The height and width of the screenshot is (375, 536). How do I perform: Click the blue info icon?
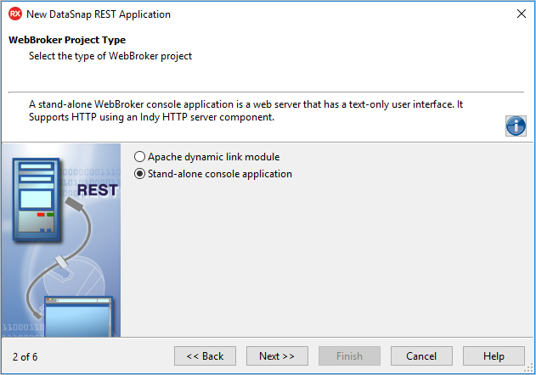516,126
